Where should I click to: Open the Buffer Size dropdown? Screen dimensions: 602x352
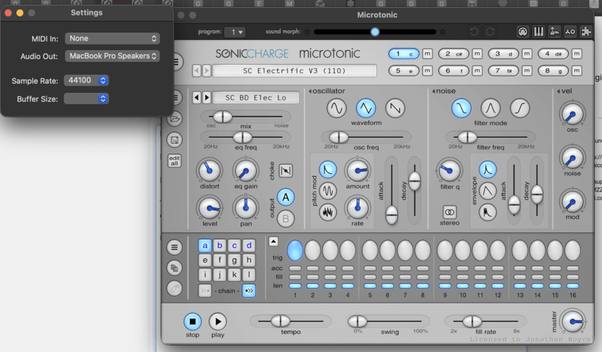click(x=87, y=99)
